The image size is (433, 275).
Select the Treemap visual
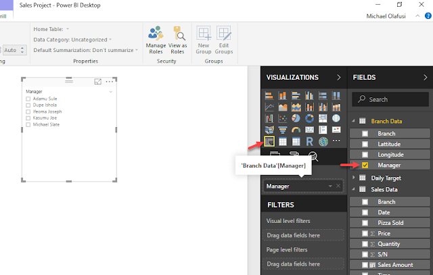pos(323,119)
